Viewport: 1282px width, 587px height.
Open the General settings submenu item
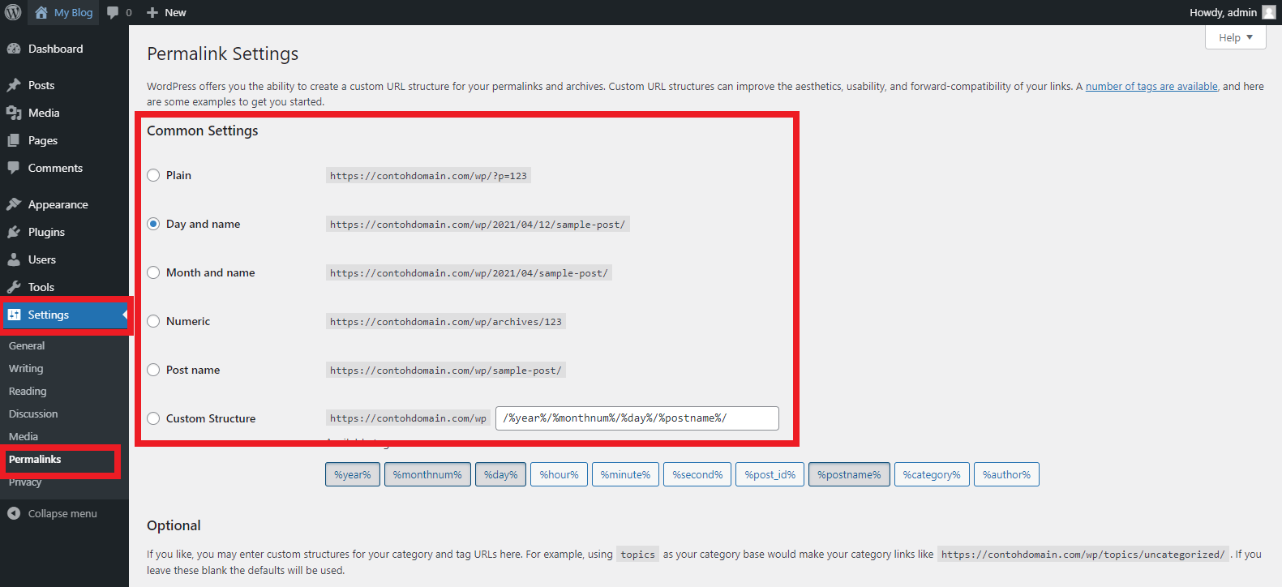tap(27, 345)
